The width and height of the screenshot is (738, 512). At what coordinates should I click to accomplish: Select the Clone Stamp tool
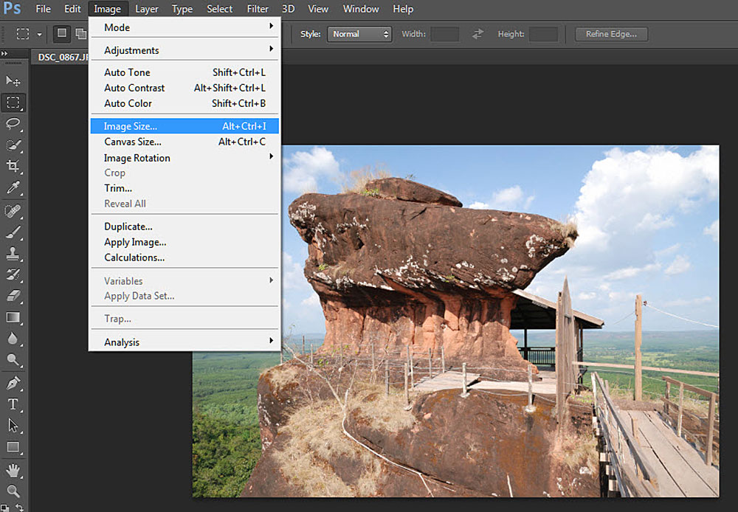[13, 254]
